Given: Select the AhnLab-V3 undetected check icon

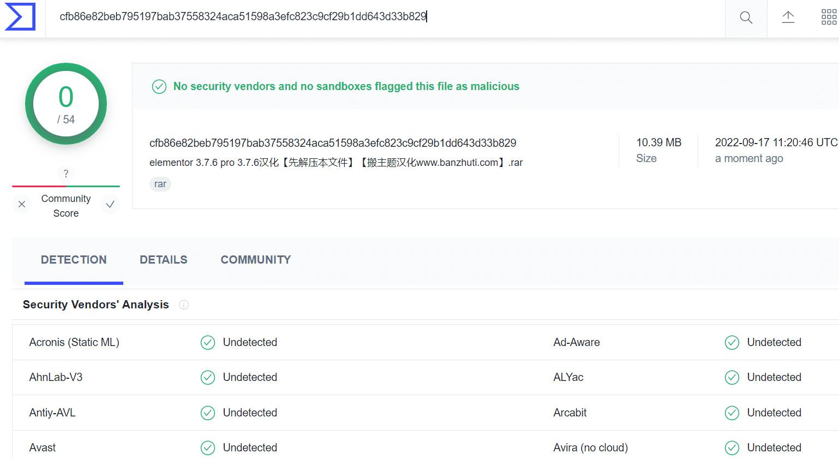Looking at the screenshot, I should point(208,377).
